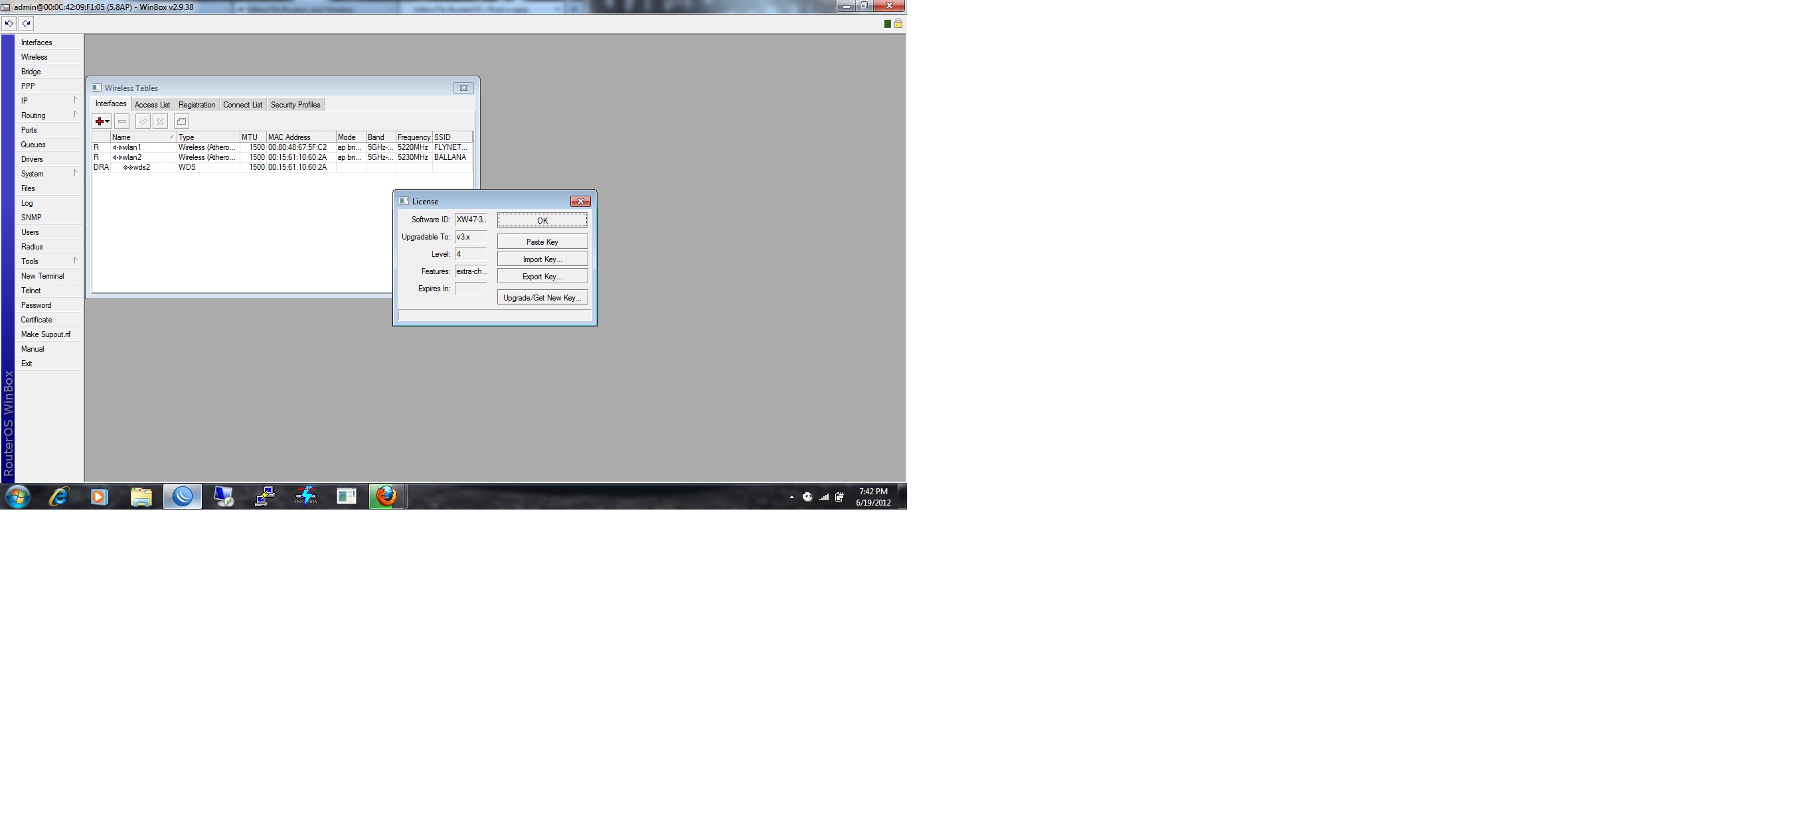Expand the Routing submenu
The image size is (1806, 828).
48,115
